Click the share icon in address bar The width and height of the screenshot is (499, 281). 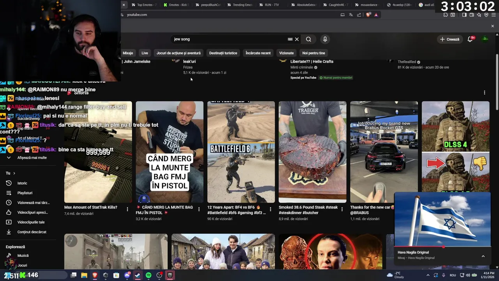pos(359,15)
